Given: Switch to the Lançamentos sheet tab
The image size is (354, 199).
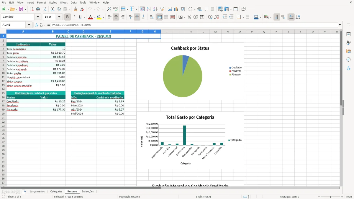Looking at the screenshot, I should click(x=37, y=191).
